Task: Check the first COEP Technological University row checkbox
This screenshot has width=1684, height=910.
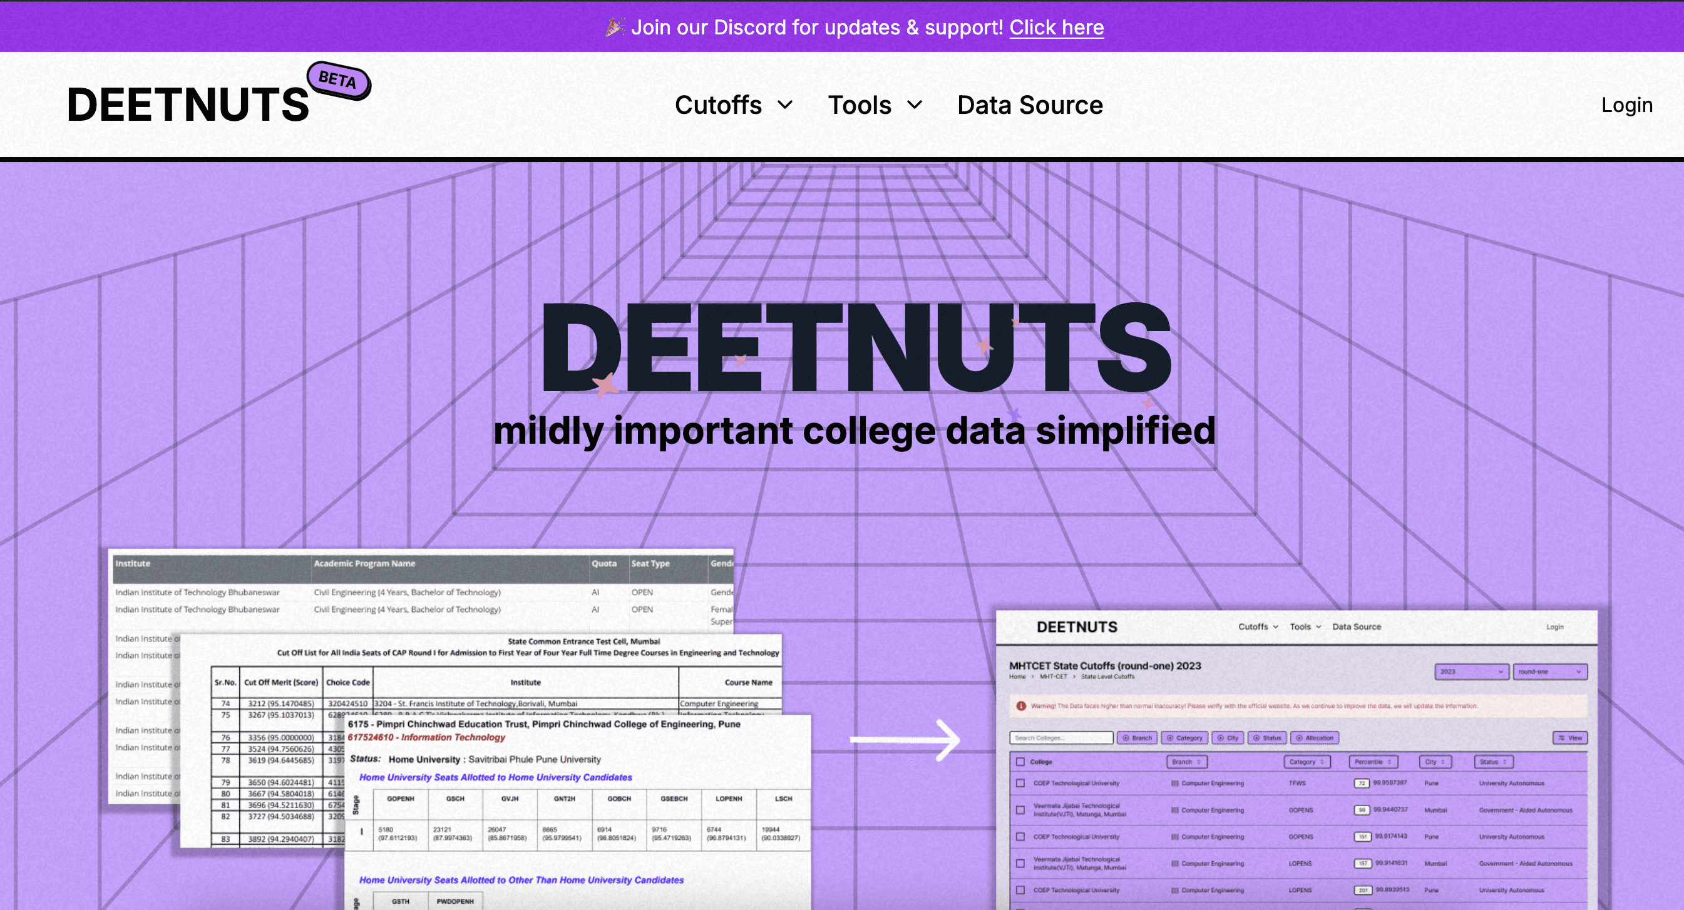Action: point(1020,782)
